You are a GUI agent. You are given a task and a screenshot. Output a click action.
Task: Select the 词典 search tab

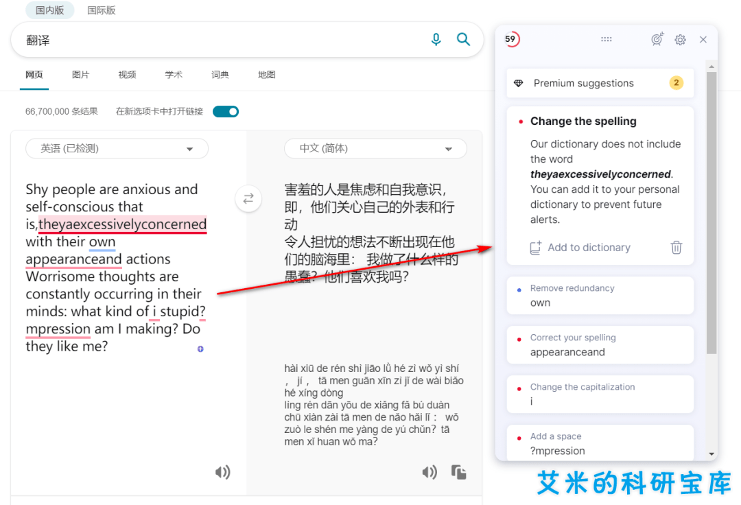(220, 75)
